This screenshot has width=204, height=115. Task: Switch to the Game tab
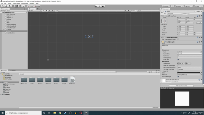pyautogui.click(x=39, y=9)
